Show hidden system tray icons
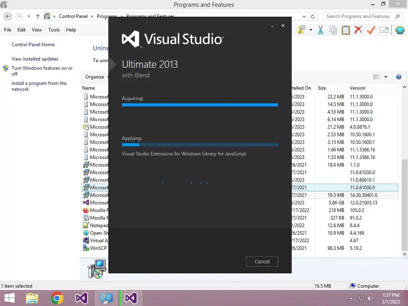 [351, 298]
